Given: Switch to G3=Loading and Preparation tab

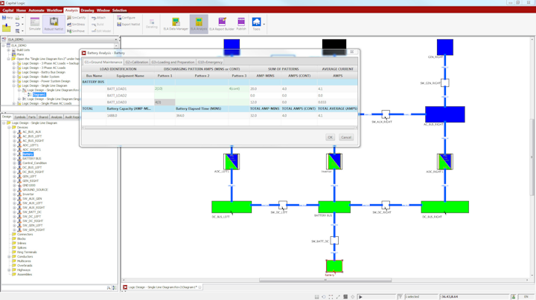Looking at the screenshot, I should tap(173, 62).
